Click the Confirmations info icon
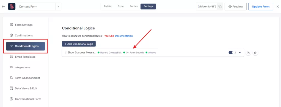The width and height of the screenshot is (281, 107). pyautogui.click(x=12, y=35)
